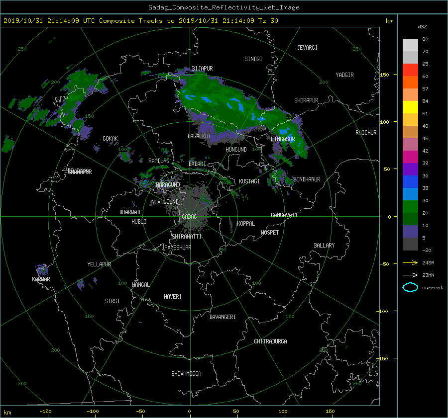Click the GADAG radar center label
Viewport: 448px width, 418px height.
tap(189, 217)
